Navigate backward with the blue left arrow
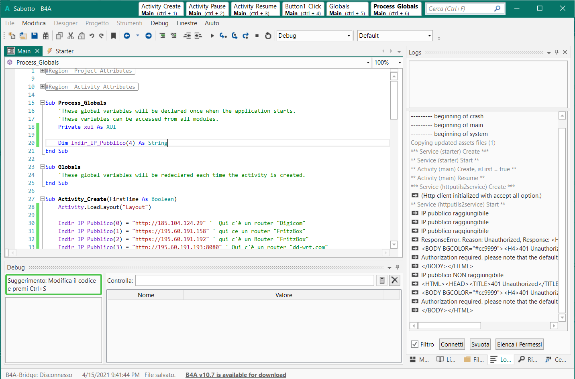Screen dimensions: 575x379 [x=127, y=36]
